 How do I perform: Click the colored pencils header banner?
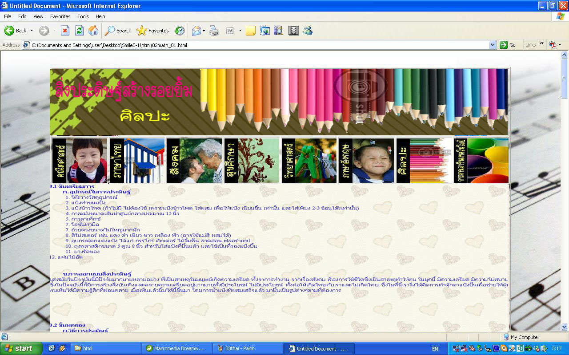point(279,102)
